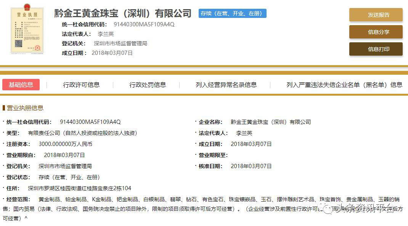
Task: Select the 基础信息 tab
Action: [21, 85]
